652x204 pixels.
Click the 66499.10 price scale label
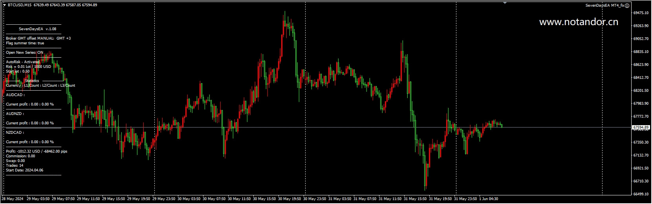[641, 194]
